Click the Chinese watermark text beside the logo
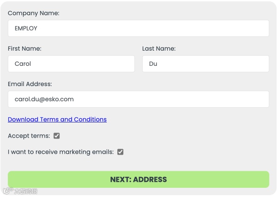 [25, 191]
